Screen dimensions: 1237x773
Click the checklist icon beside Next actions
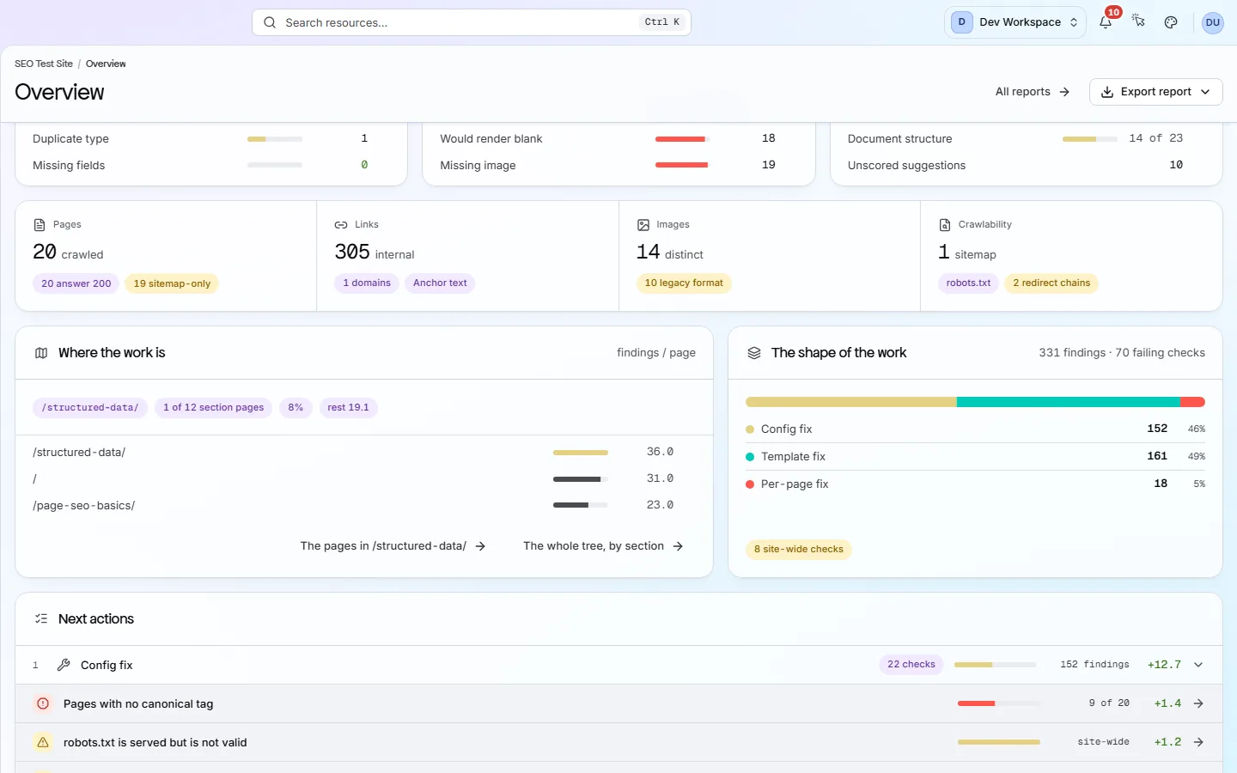(41, 619)
